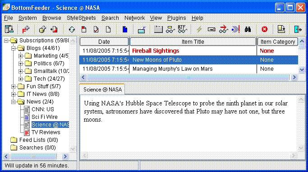The width and height of the screenshot is (308, 172).
Task: Select the Science @ NASA feed in tree
Action: pos(51,125)
